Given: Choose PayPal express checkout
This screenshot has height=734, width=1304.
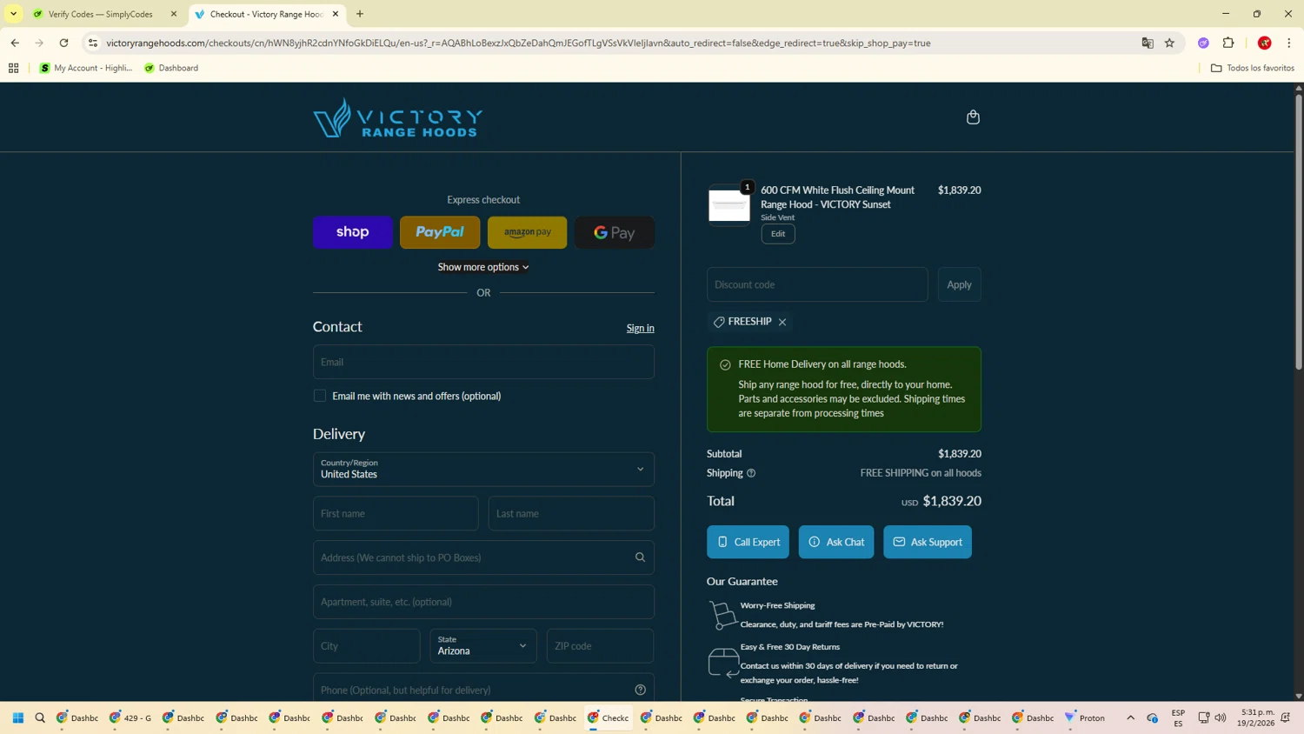Looking at the screenshot, I should pyautogui.click(x=440, y=232).
